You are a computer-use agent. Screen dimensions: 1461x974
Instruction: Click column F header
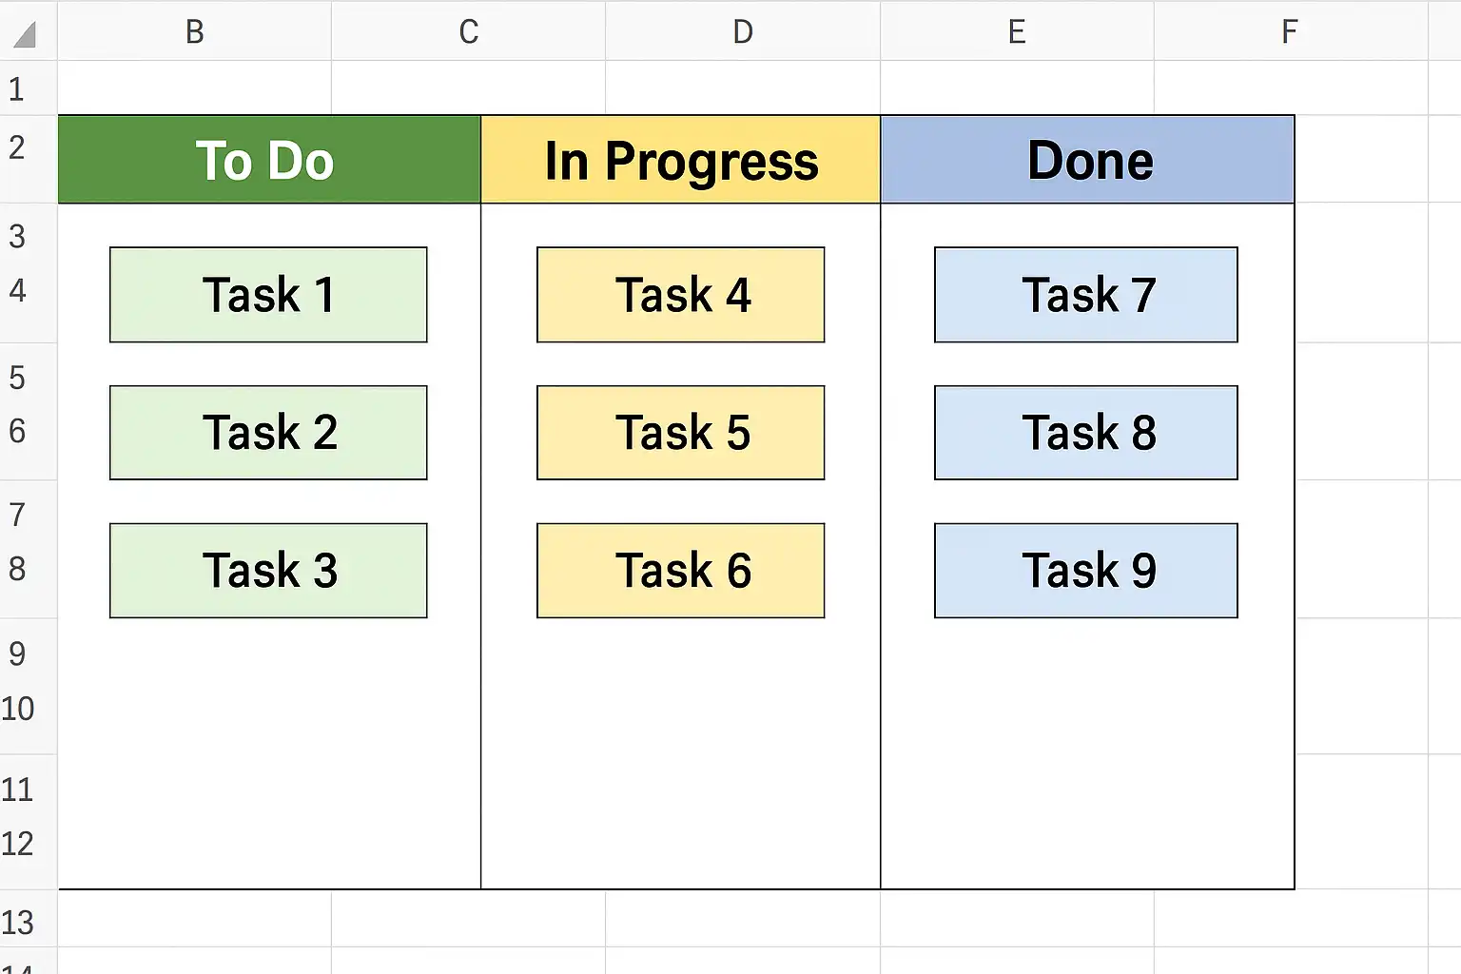coord(1290,31)
